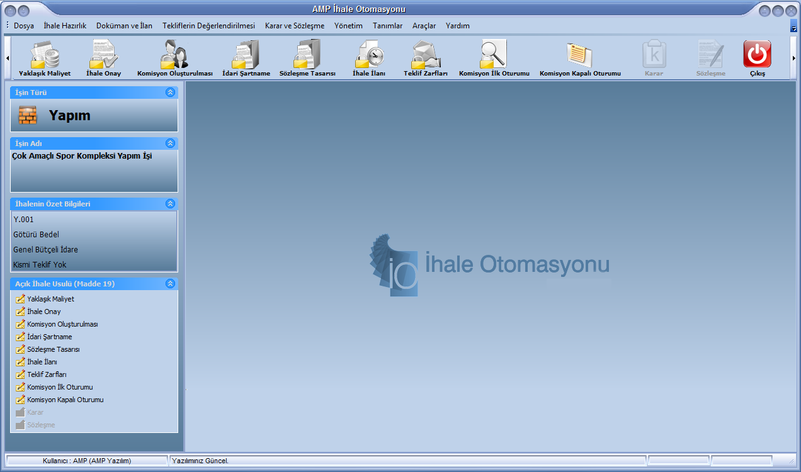Open Yaklaşık Maliyet from the toolbar
The width and height of the screenshot is (801, 472).
[x=45, y=55]
